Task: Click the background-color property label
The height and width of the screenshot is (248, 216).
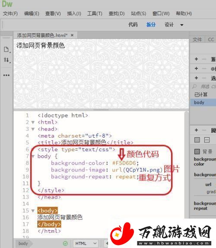Action: [205, 161]
